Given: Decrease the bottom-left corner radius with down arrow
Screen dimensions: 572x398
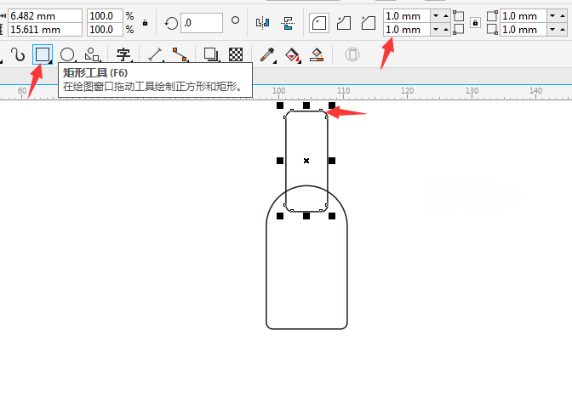Looking at the screenshot, I should (436, 30).
